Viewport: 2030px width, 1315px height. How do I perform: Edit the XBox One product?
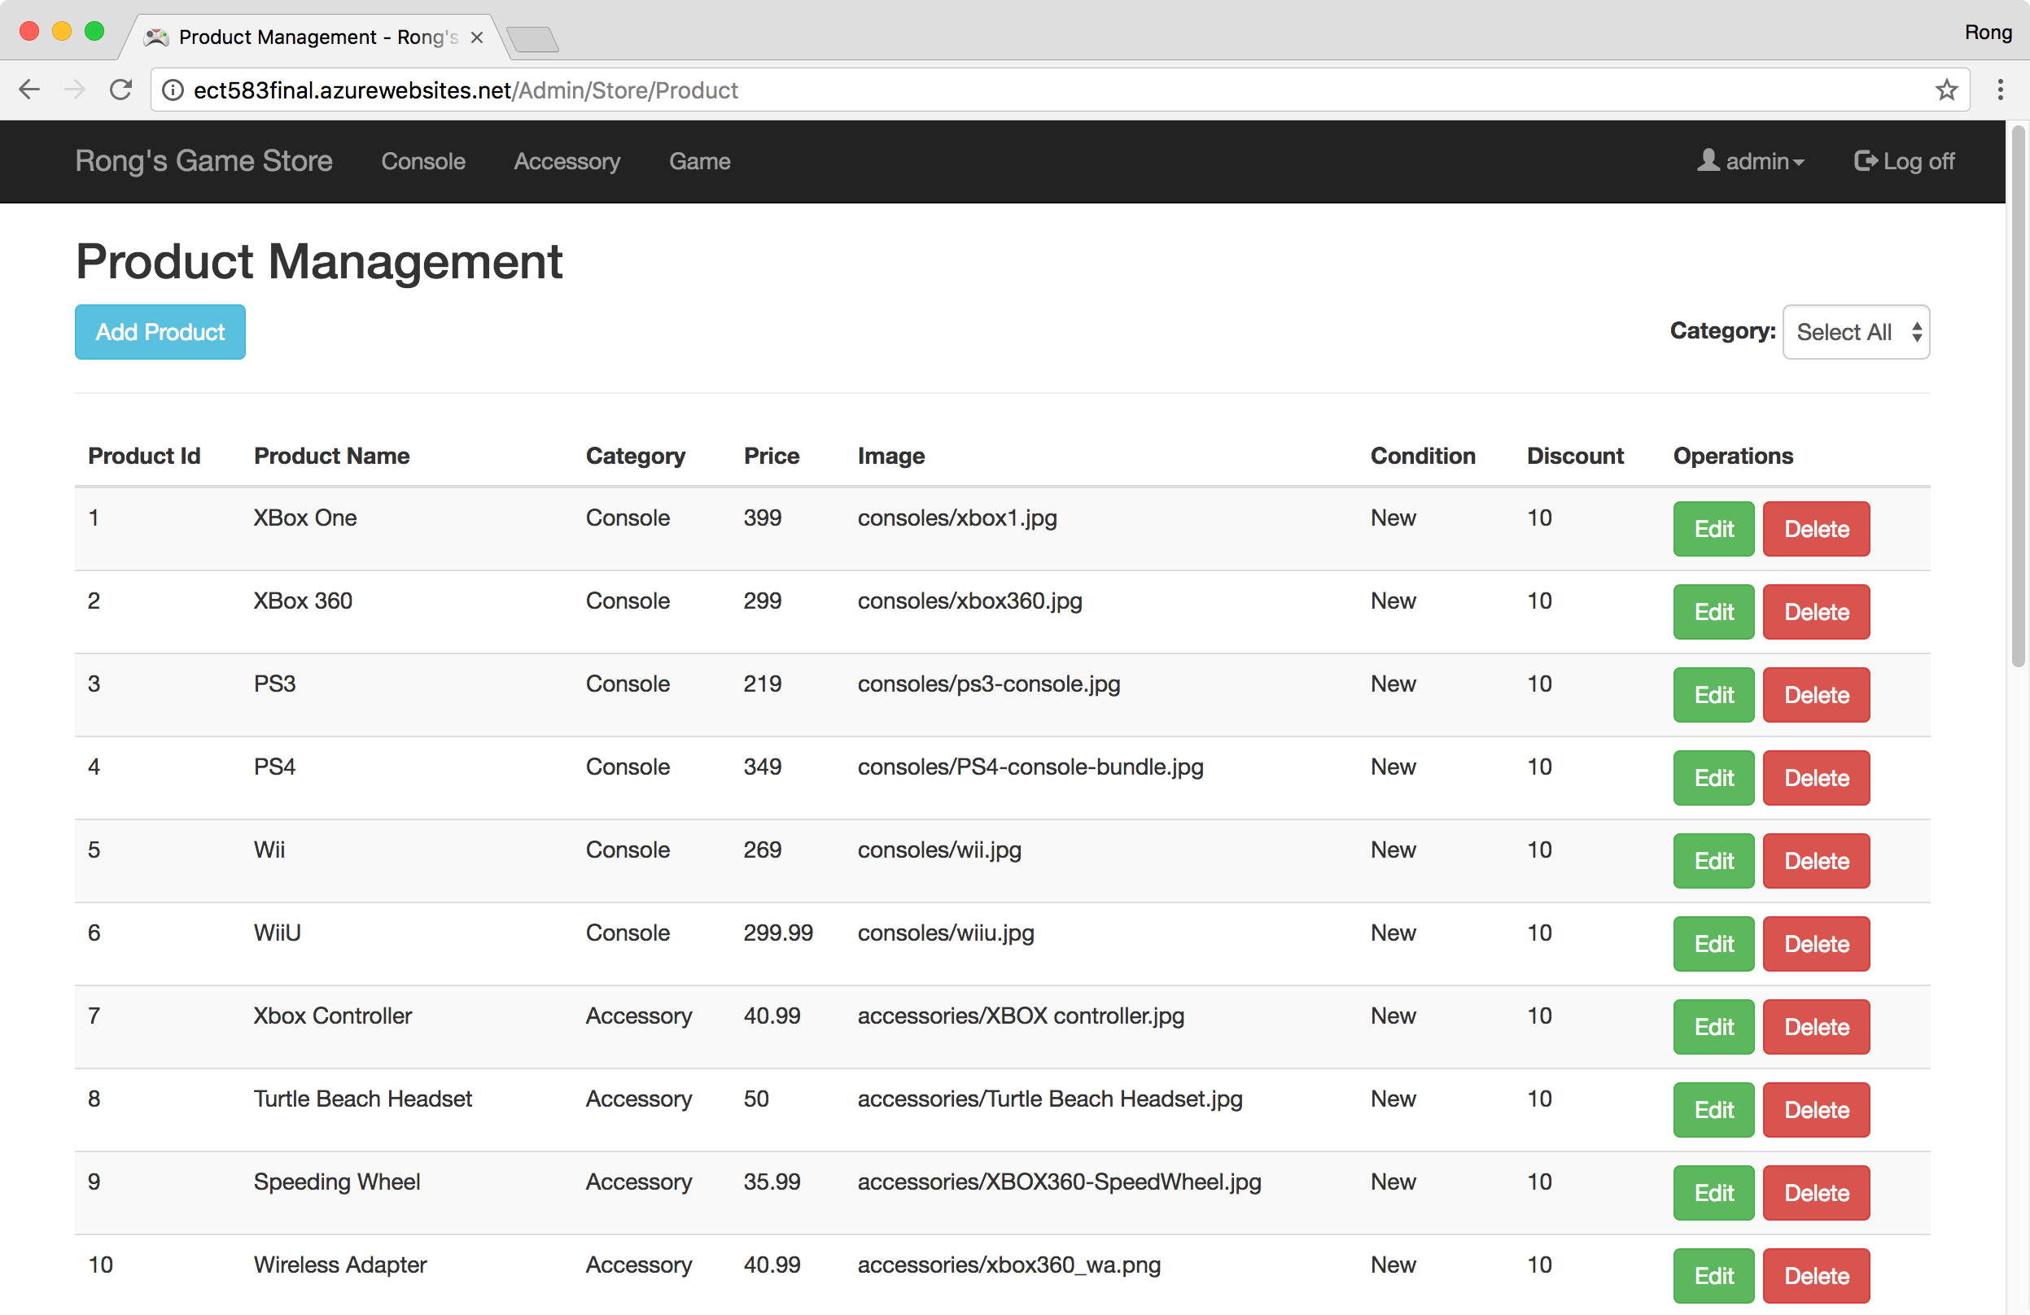click(x=1713, y=529)
